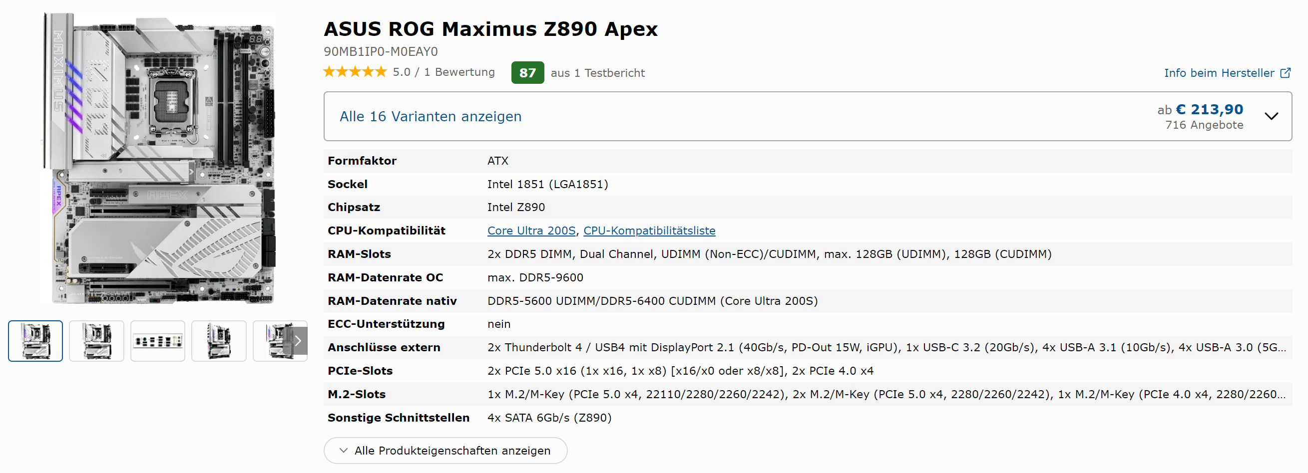Click the € 213,90 price
Screen dimensions: 1308x473
click(1209, 109)
